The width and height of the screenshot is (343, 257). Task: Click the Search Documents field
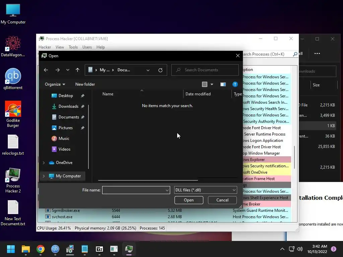(205, 70)
